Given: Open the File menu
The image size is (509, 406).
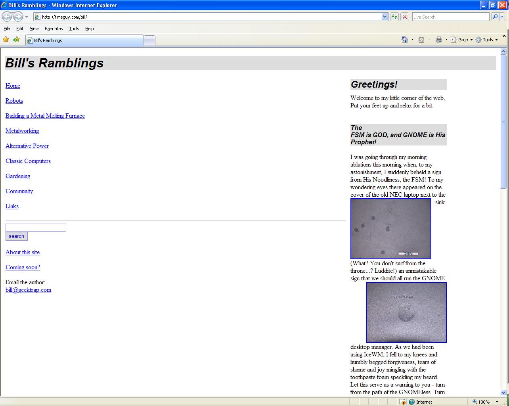Looking at the screenshot, I should coord(7,29).
